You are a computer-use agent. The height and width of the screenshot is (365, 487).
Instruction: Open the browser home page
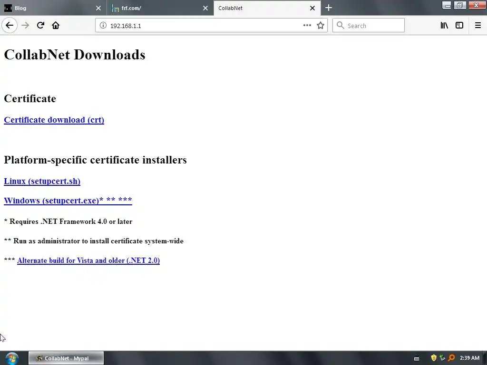click(x=56, y=26)
